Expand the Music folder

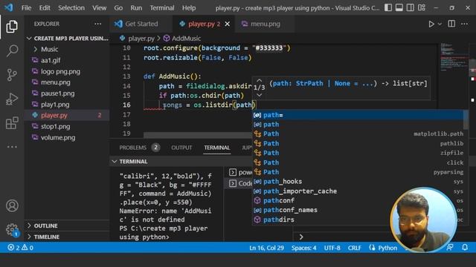[x=67, y=50]
